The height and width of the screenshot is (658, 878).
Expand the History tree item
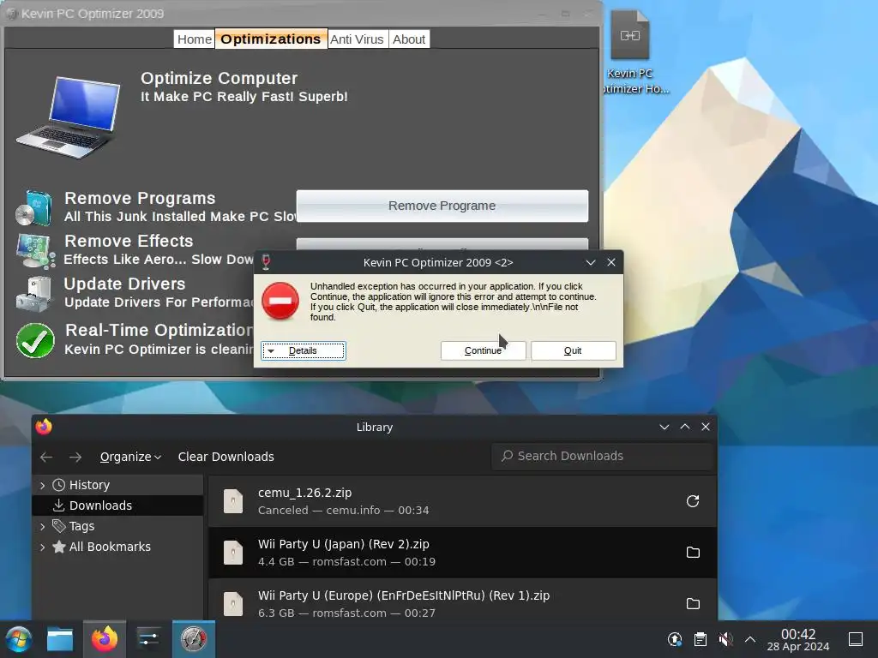(43, 485)
